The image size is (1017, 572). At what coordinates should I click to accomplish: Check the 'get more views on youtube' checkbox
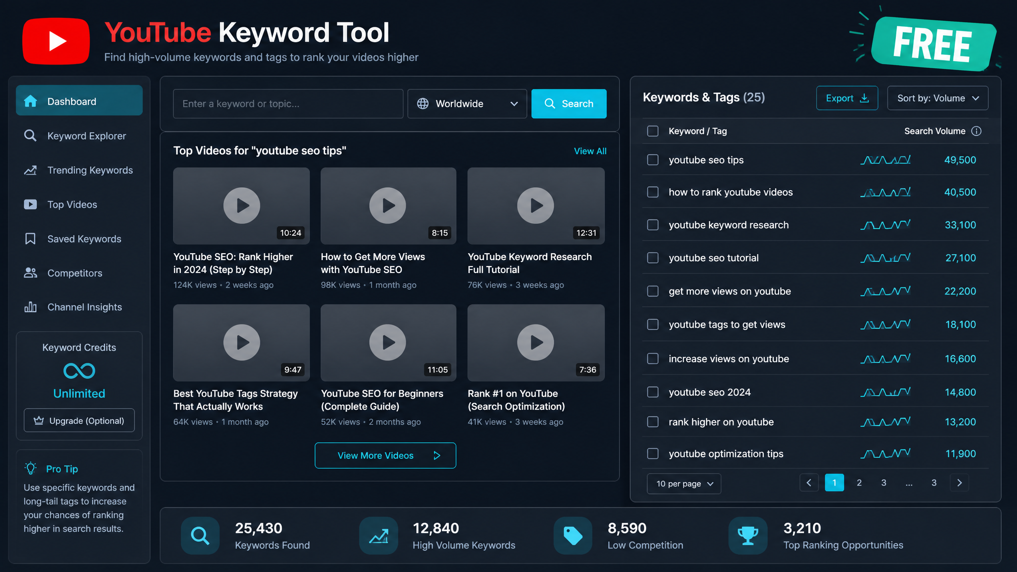point(653,291)
